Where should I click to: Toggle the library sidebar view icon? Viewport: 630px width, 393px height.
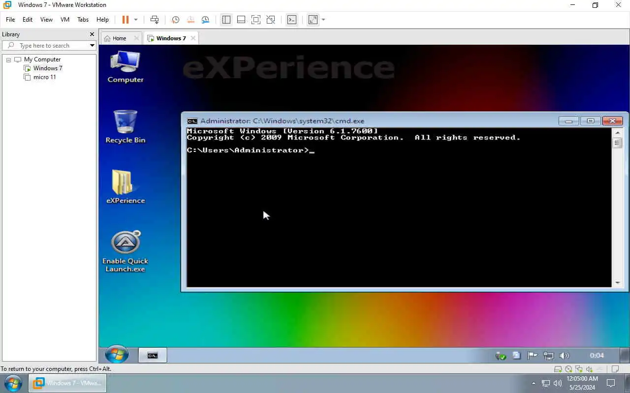tap(226, 20)
